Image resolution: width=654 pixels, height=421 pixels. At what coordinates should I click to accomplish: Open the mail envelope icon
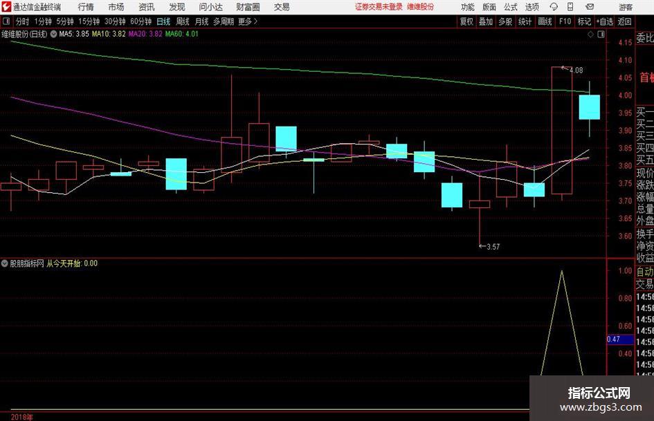[x=590, y=7]
